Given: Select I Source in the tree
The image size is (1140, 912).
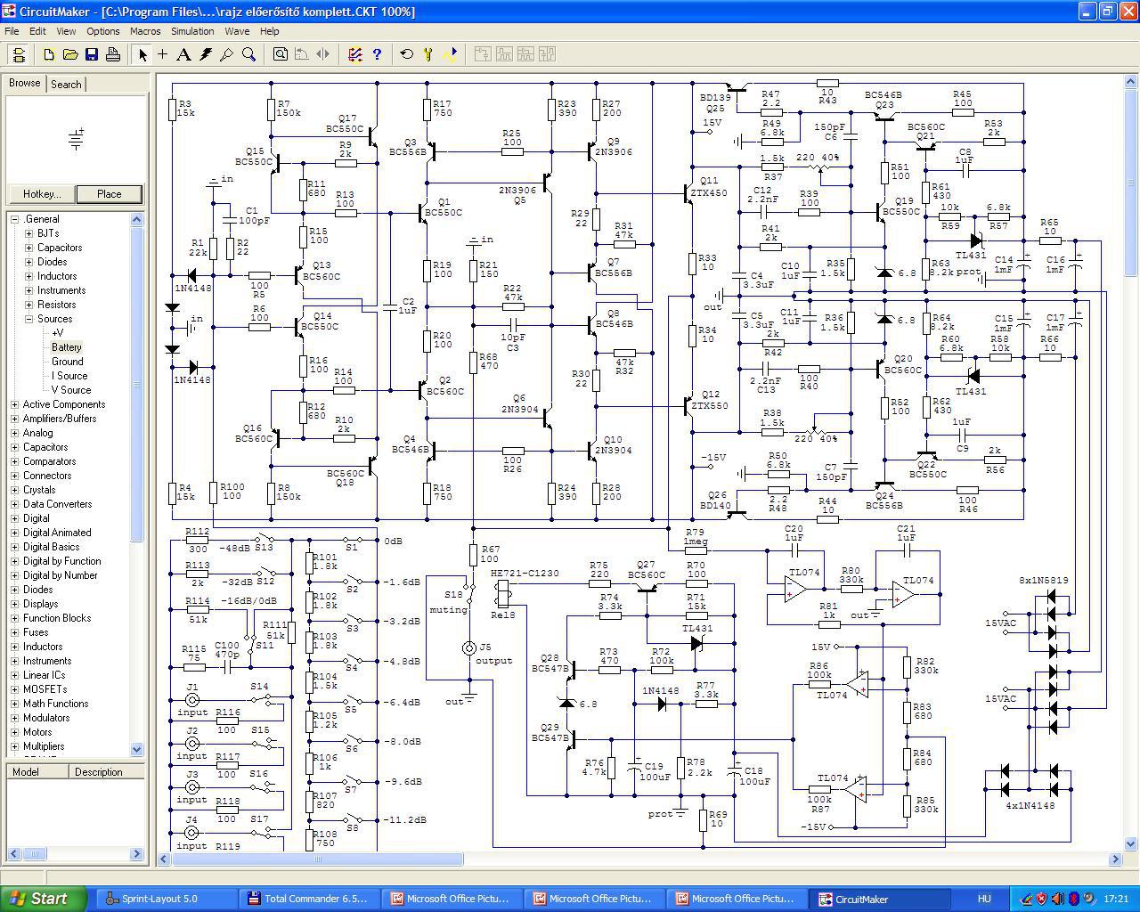Looking at the screenshot, I should coord(69,376).
